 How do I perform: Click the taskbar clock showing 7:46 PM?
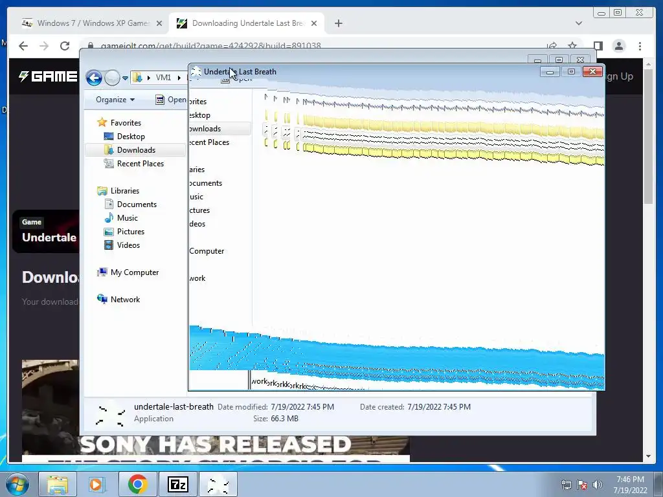[630, 485]
